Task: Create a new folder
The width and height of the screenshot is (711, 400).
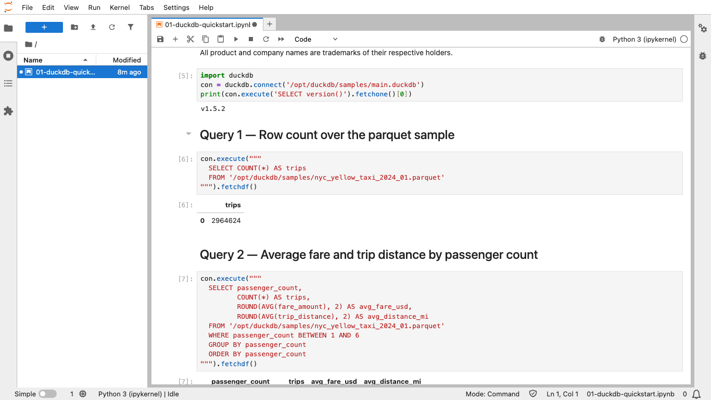Action: click(x=74, y=27)
